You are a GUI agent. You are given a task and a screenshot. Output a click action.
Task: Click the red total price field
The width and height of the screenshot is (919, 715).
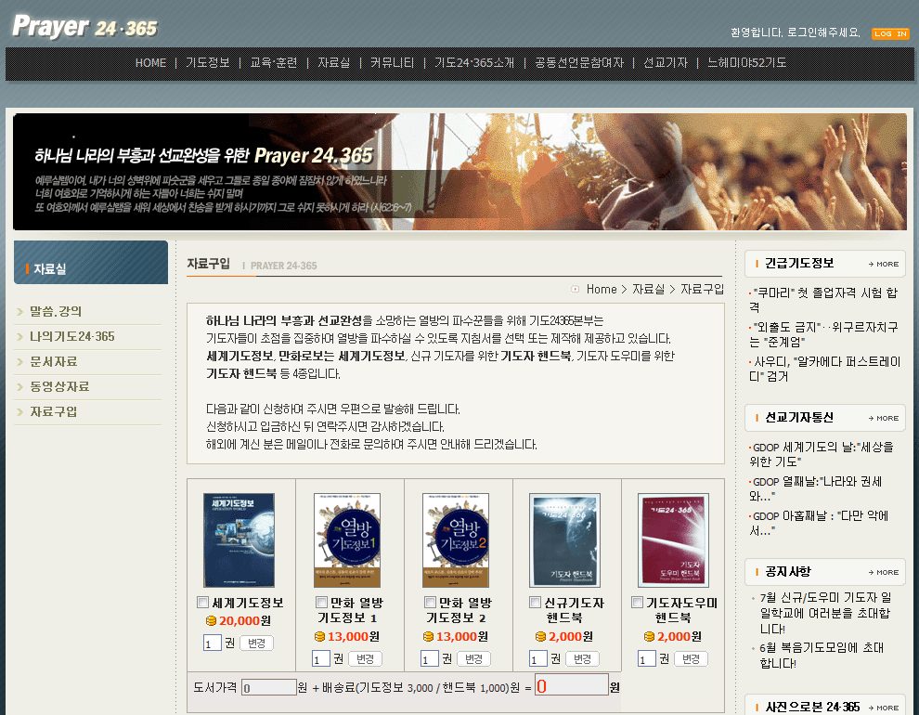click(572, 685)
